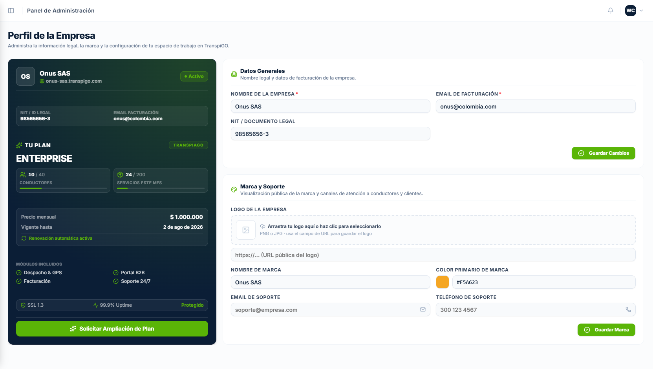
Task: Click the 2 de ago de 2026 date
Action: [183, 227]
